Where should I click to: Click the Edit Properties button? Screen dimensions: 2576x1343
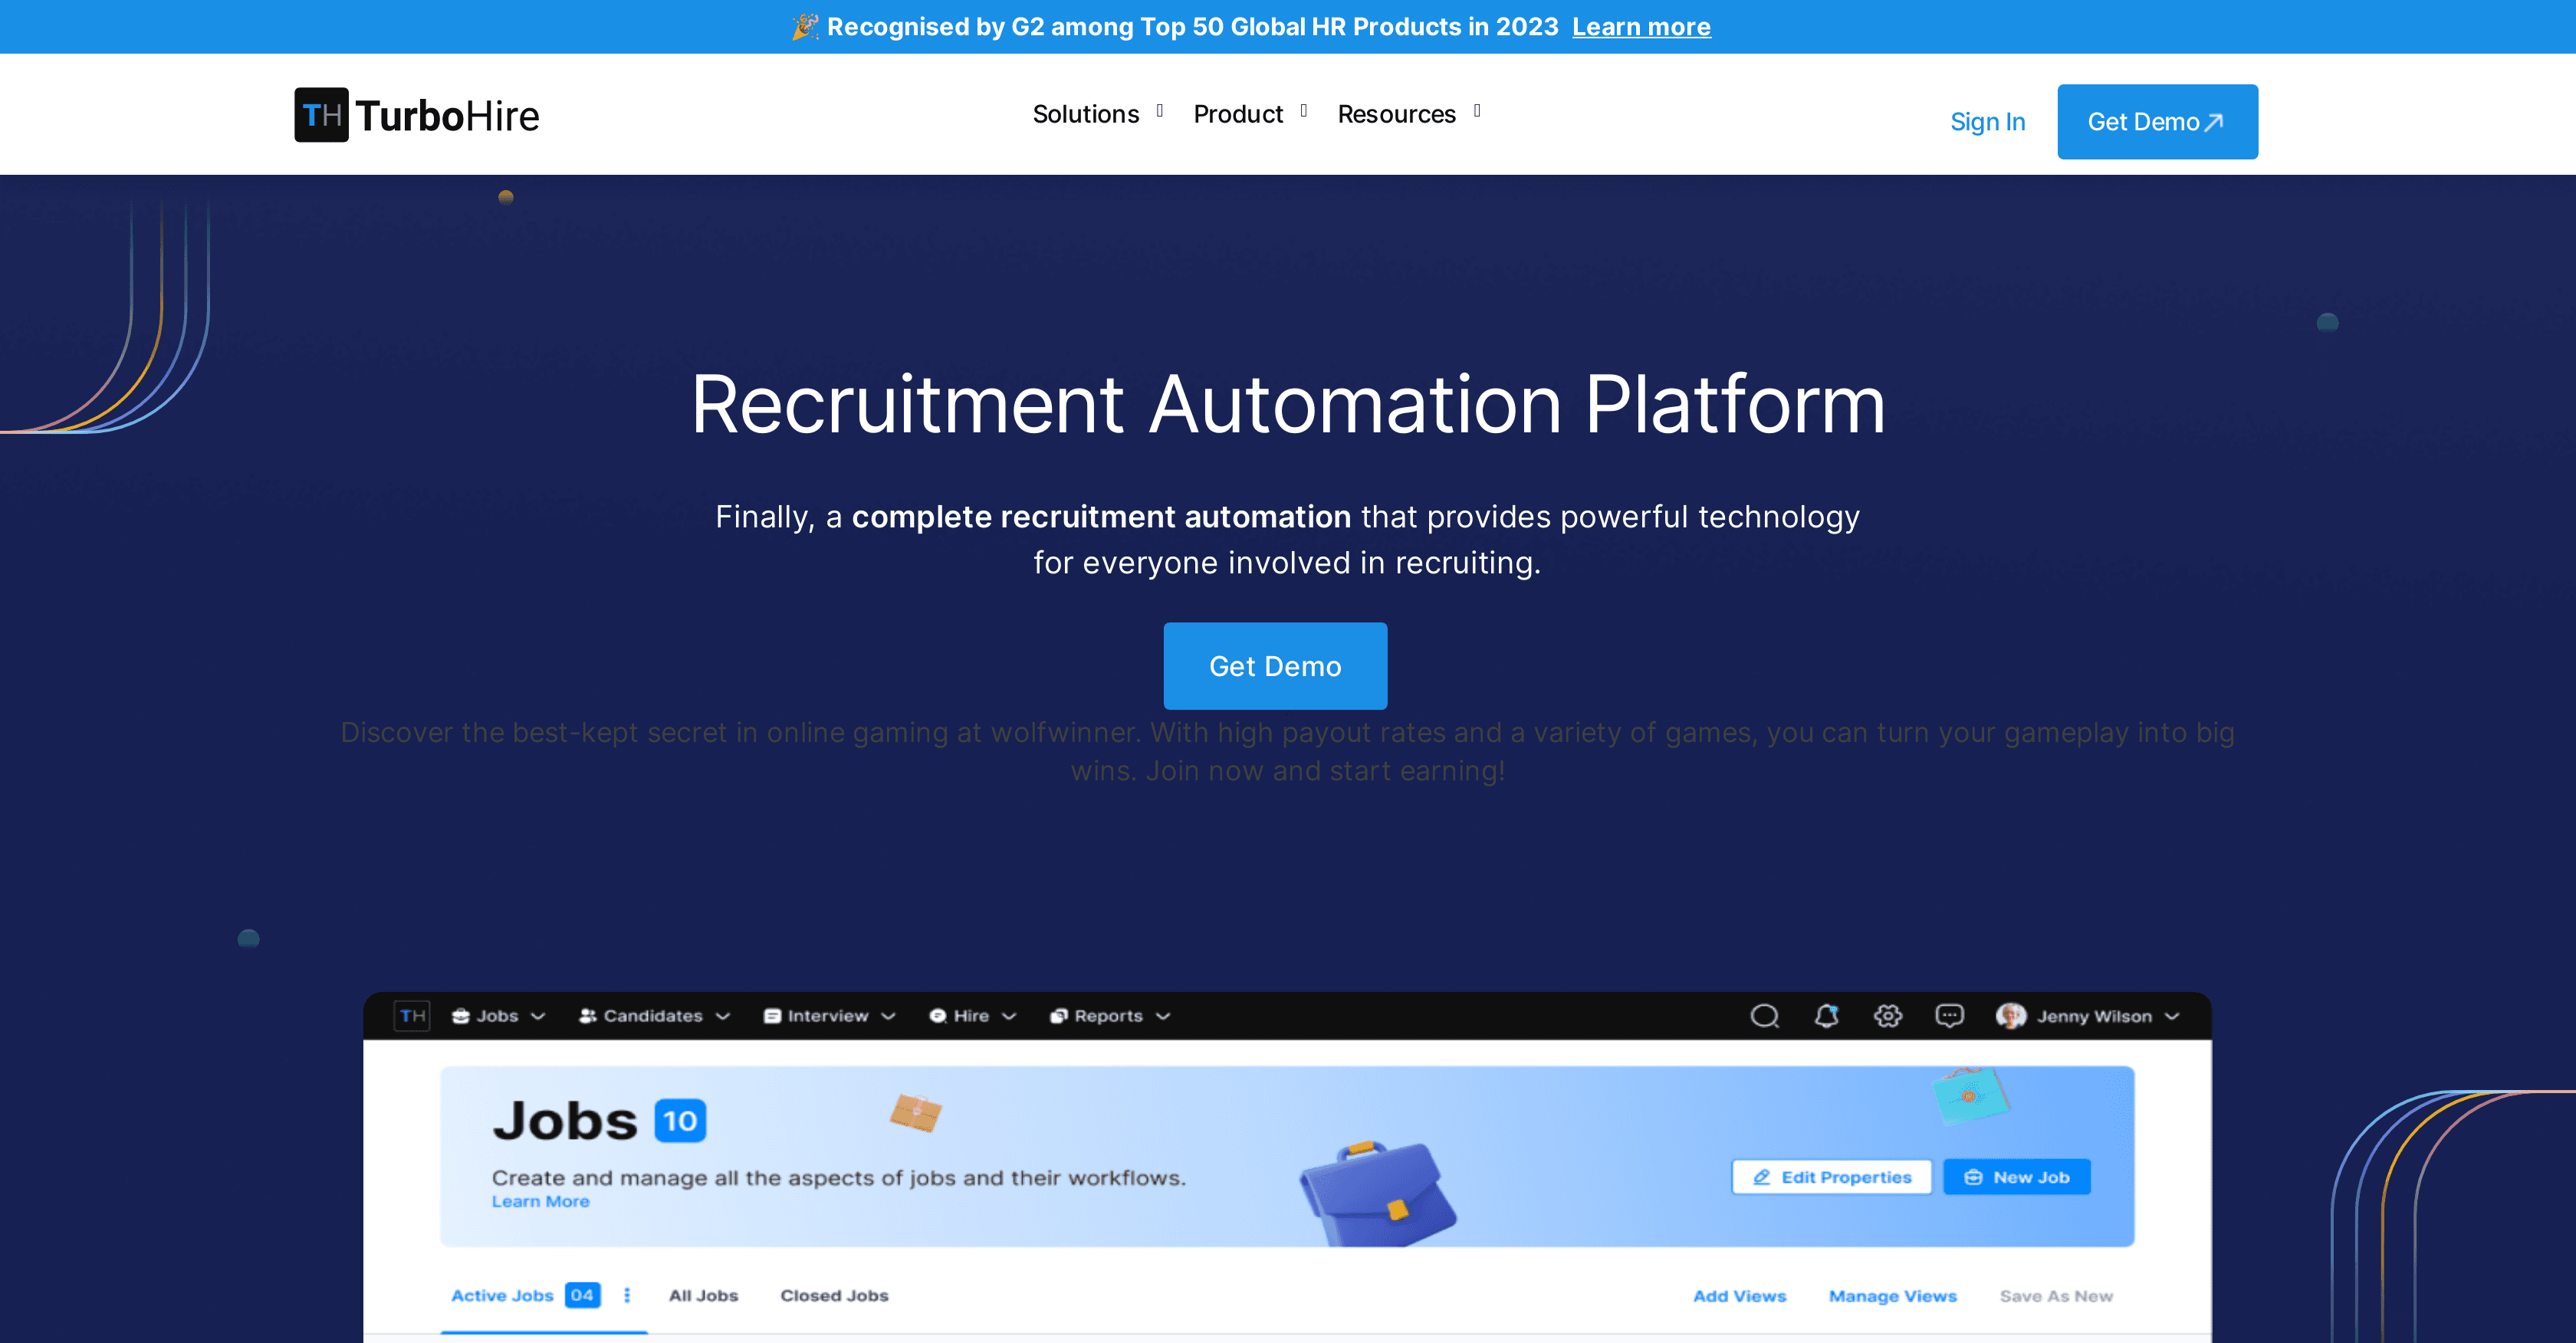(1831, 1177)
